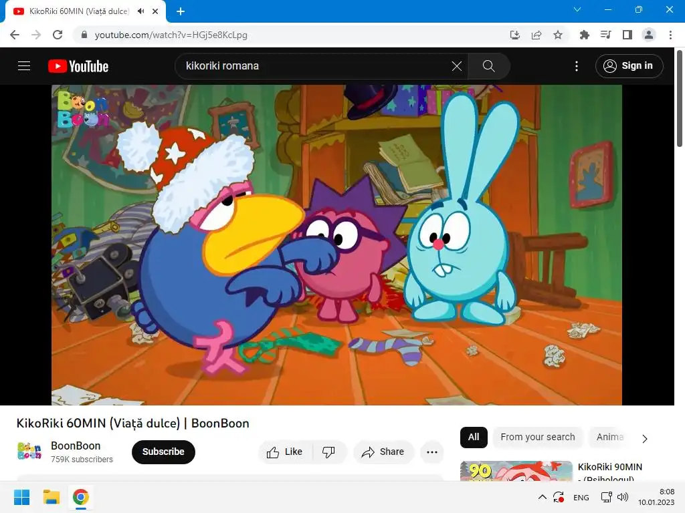Like the video
This screenshot has height=513, width=685.
(285, 452)
